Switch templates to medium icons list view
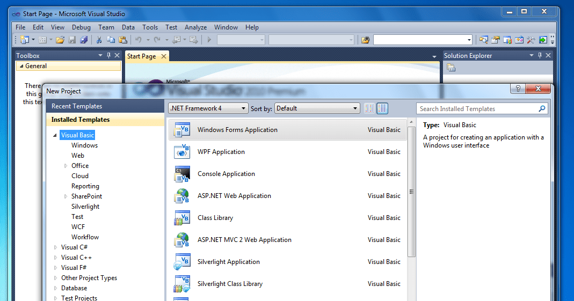Screen dimensions: 574x301 pyautogui.click(x=382, y=108)
